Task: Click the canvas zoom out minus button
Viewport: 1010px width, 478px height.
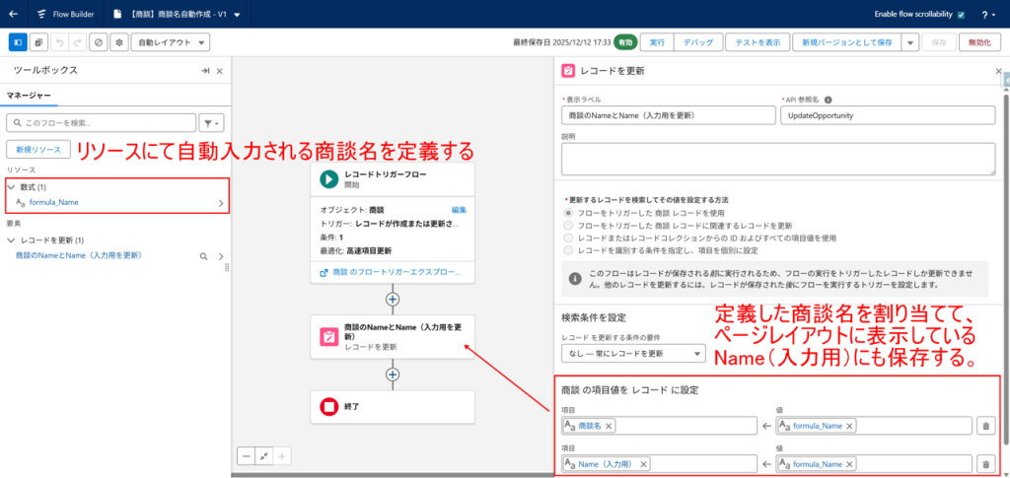Action: (x=247, y=455)
